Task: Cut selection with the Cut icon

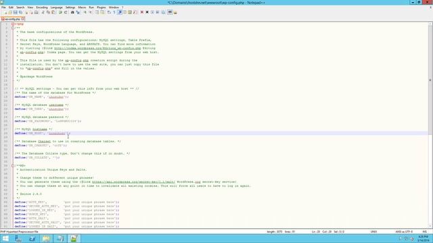Action: 43,12
